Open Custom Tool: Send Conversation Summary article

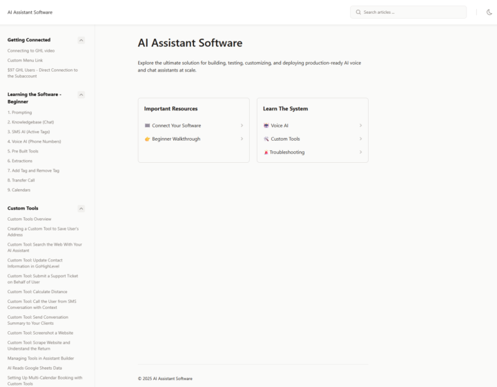coord(38,320)
